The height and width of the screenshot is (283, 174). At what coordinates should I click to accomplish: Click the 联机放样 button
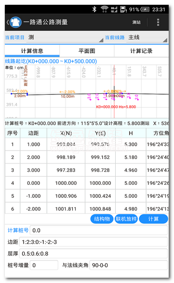[x=126, y=219]
